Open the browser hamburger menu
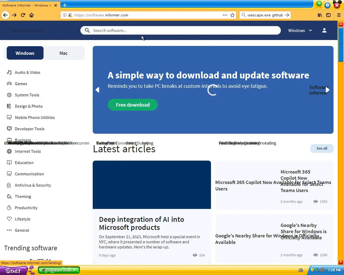 point(339,15)
